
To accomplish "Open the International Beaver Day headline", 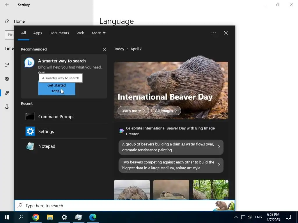I will [165, 97].
